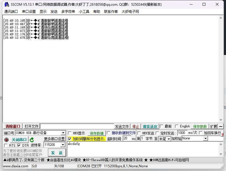Click the 发送文件 button
This screenshot has width=226, height=171.
tap(122, 127)
